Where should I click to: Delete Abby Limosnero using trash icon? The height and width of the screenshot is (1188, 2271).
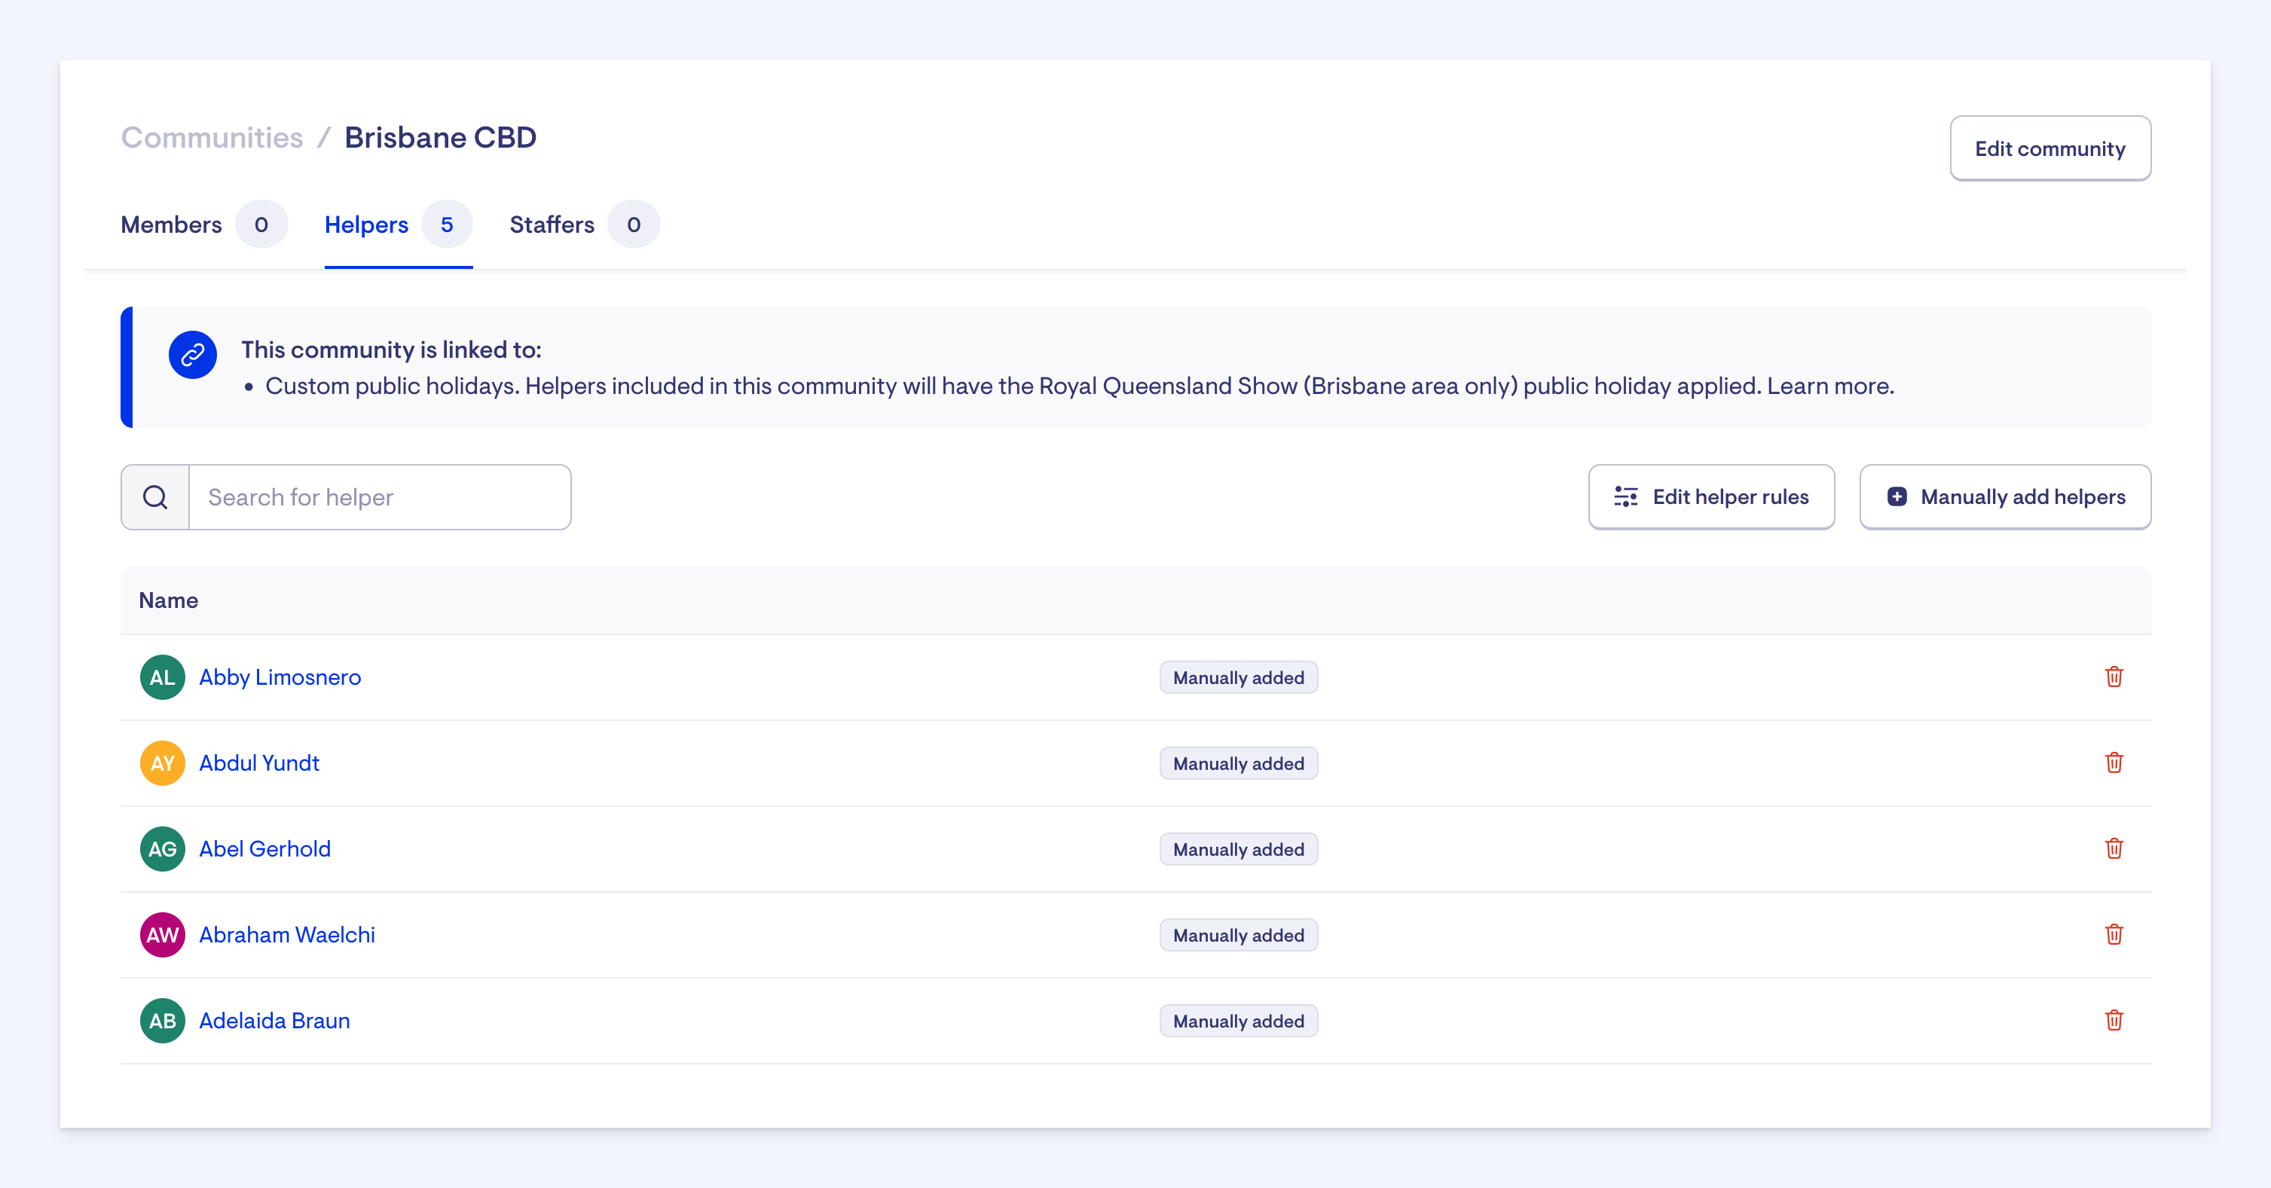tap(2114, 676)
